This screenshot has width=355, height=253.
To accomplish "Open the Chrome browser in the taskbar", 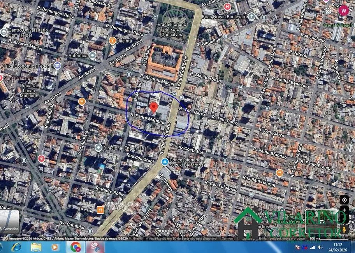I will click(x=76, y=247).
